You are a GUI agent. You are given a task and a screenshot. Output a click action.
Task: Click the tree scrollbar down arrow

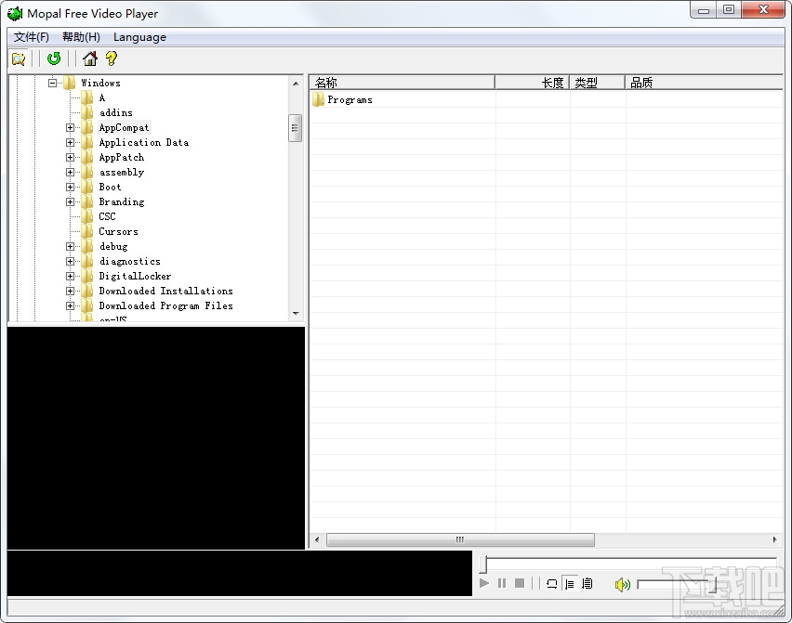click(296, 313)
